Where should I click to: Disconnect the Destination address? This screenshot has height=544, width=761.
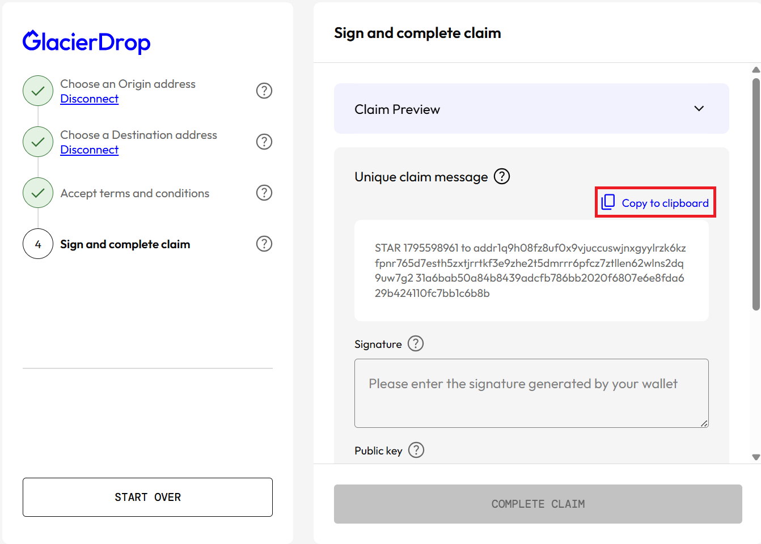[x=90, y=150]
